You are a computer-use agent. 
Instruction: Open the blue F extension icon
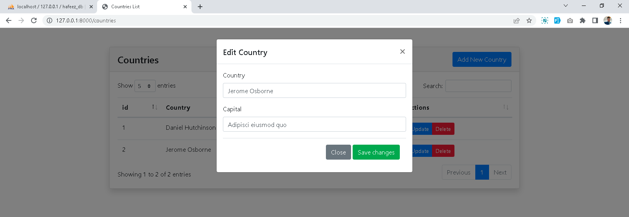557,20
